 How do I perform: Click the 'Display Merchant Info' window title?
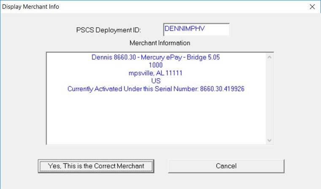pos(30,7)
